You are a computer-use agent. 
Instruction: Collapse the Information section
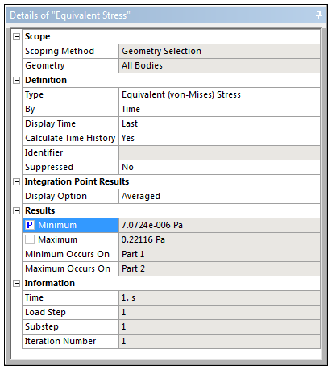pos(17,283)
